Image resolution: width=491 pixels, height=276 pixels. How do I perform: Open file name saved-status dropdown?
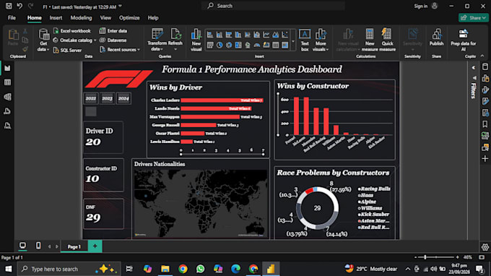(121, 7)
